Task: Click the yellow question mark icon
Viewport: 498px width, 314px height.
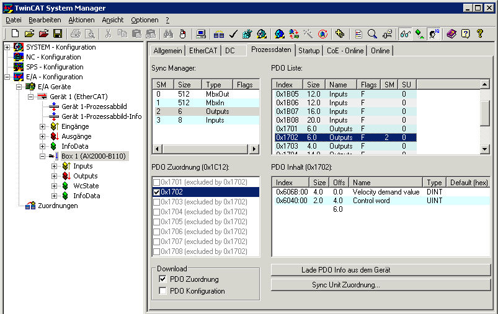Action: click(x=480, y=33)
